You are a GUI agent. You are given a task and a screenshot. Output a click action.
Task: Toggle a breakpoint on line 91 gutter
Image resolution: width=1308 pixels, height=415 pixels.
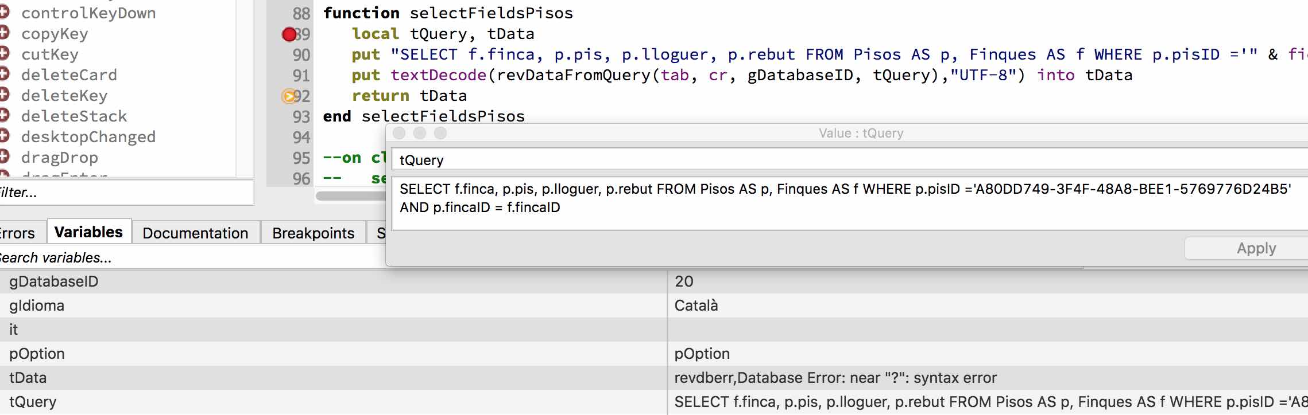[x=288, y=76]
